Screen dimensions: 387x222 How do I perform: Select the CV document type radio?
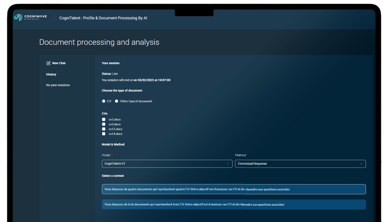pos(104,101)
